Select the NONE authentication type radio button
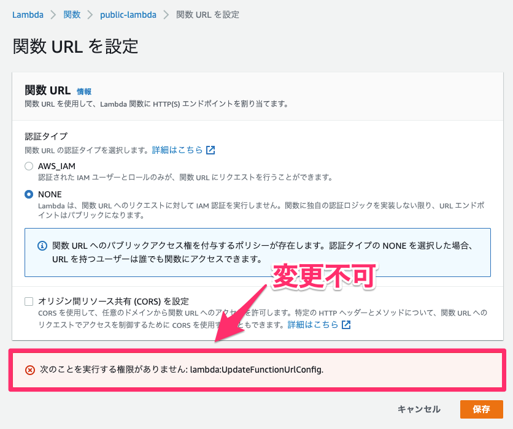Screen dimensions: 513x429 (x=28, y=194)
